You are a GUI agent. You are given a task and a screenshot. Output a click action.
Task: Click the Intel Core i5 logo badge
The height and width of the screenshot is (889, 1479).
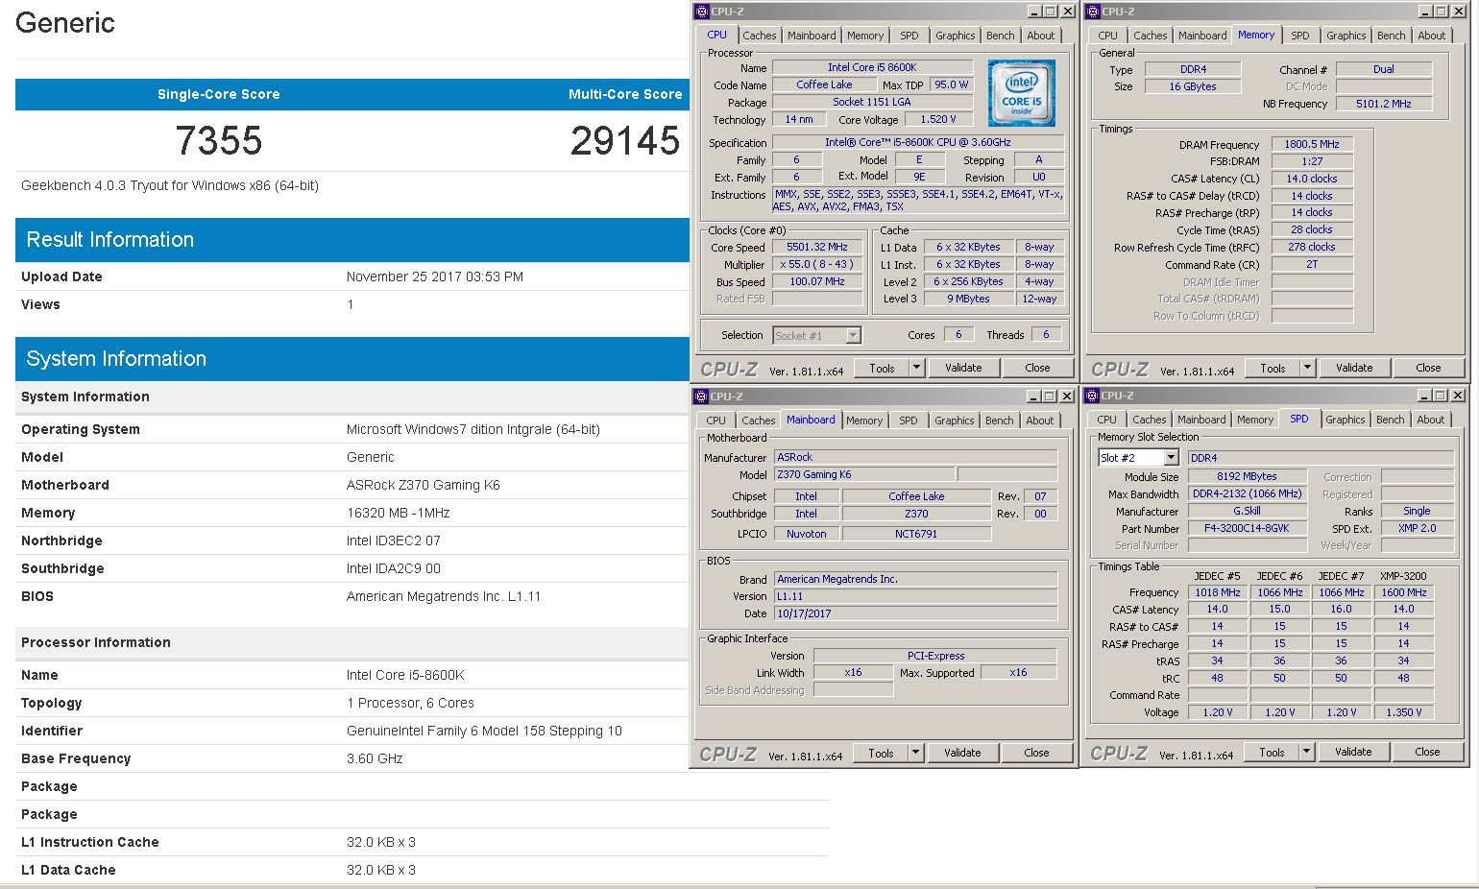pyautogui.click(x=1022, y=93)
